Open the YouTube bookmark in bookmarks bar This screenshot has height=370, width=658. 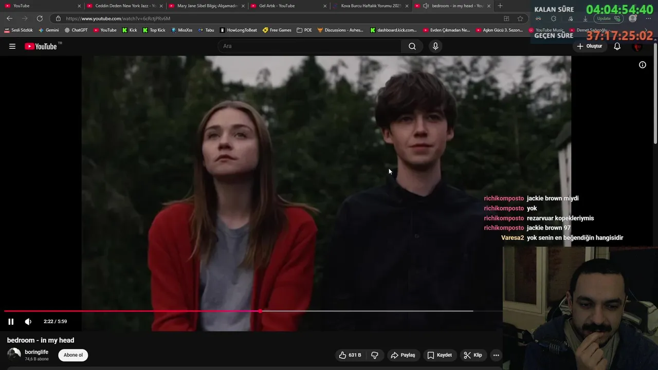click(x=105, y=30)
